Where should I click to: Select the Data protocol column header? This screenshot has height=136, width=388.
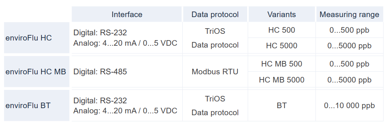coord(215,14)
